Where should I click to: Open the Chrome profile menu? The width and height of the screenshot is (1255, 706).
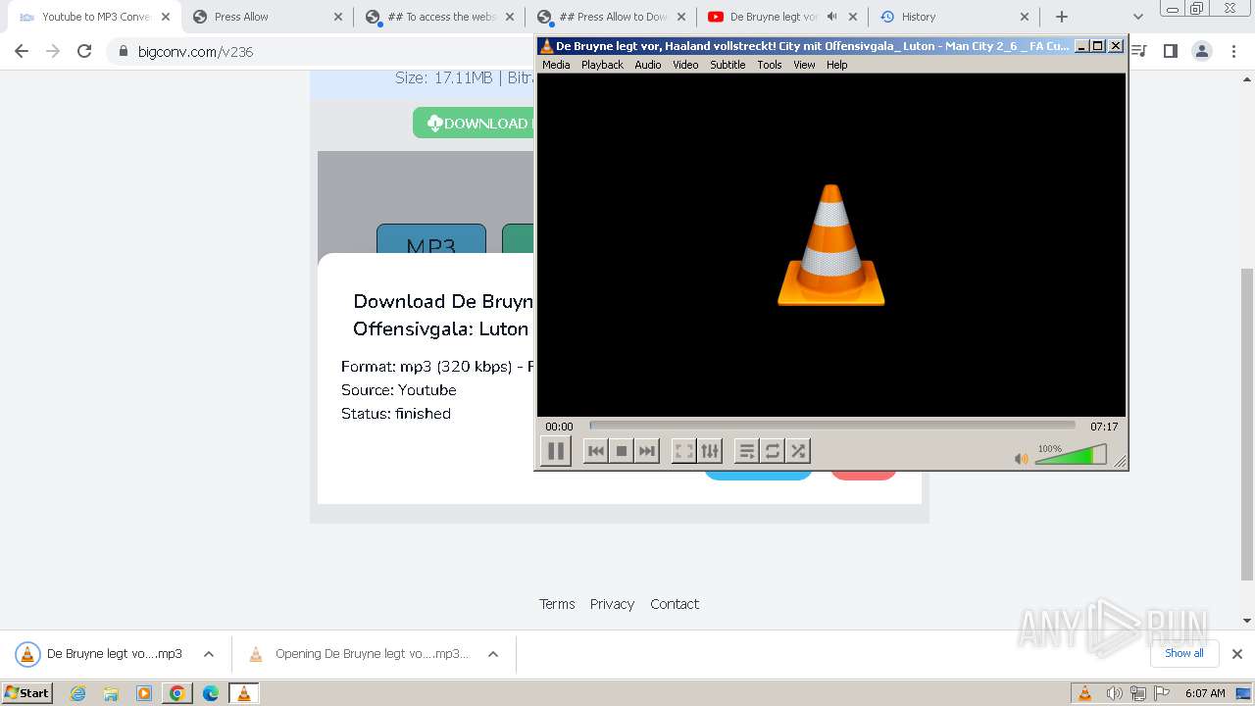point(1201,51)
